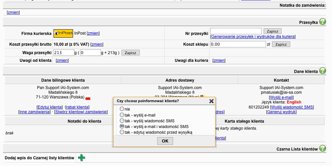The width and height of the screenshot is (332, 166).
Task: Click the InPost courier logo
Action: coord(63,33)
